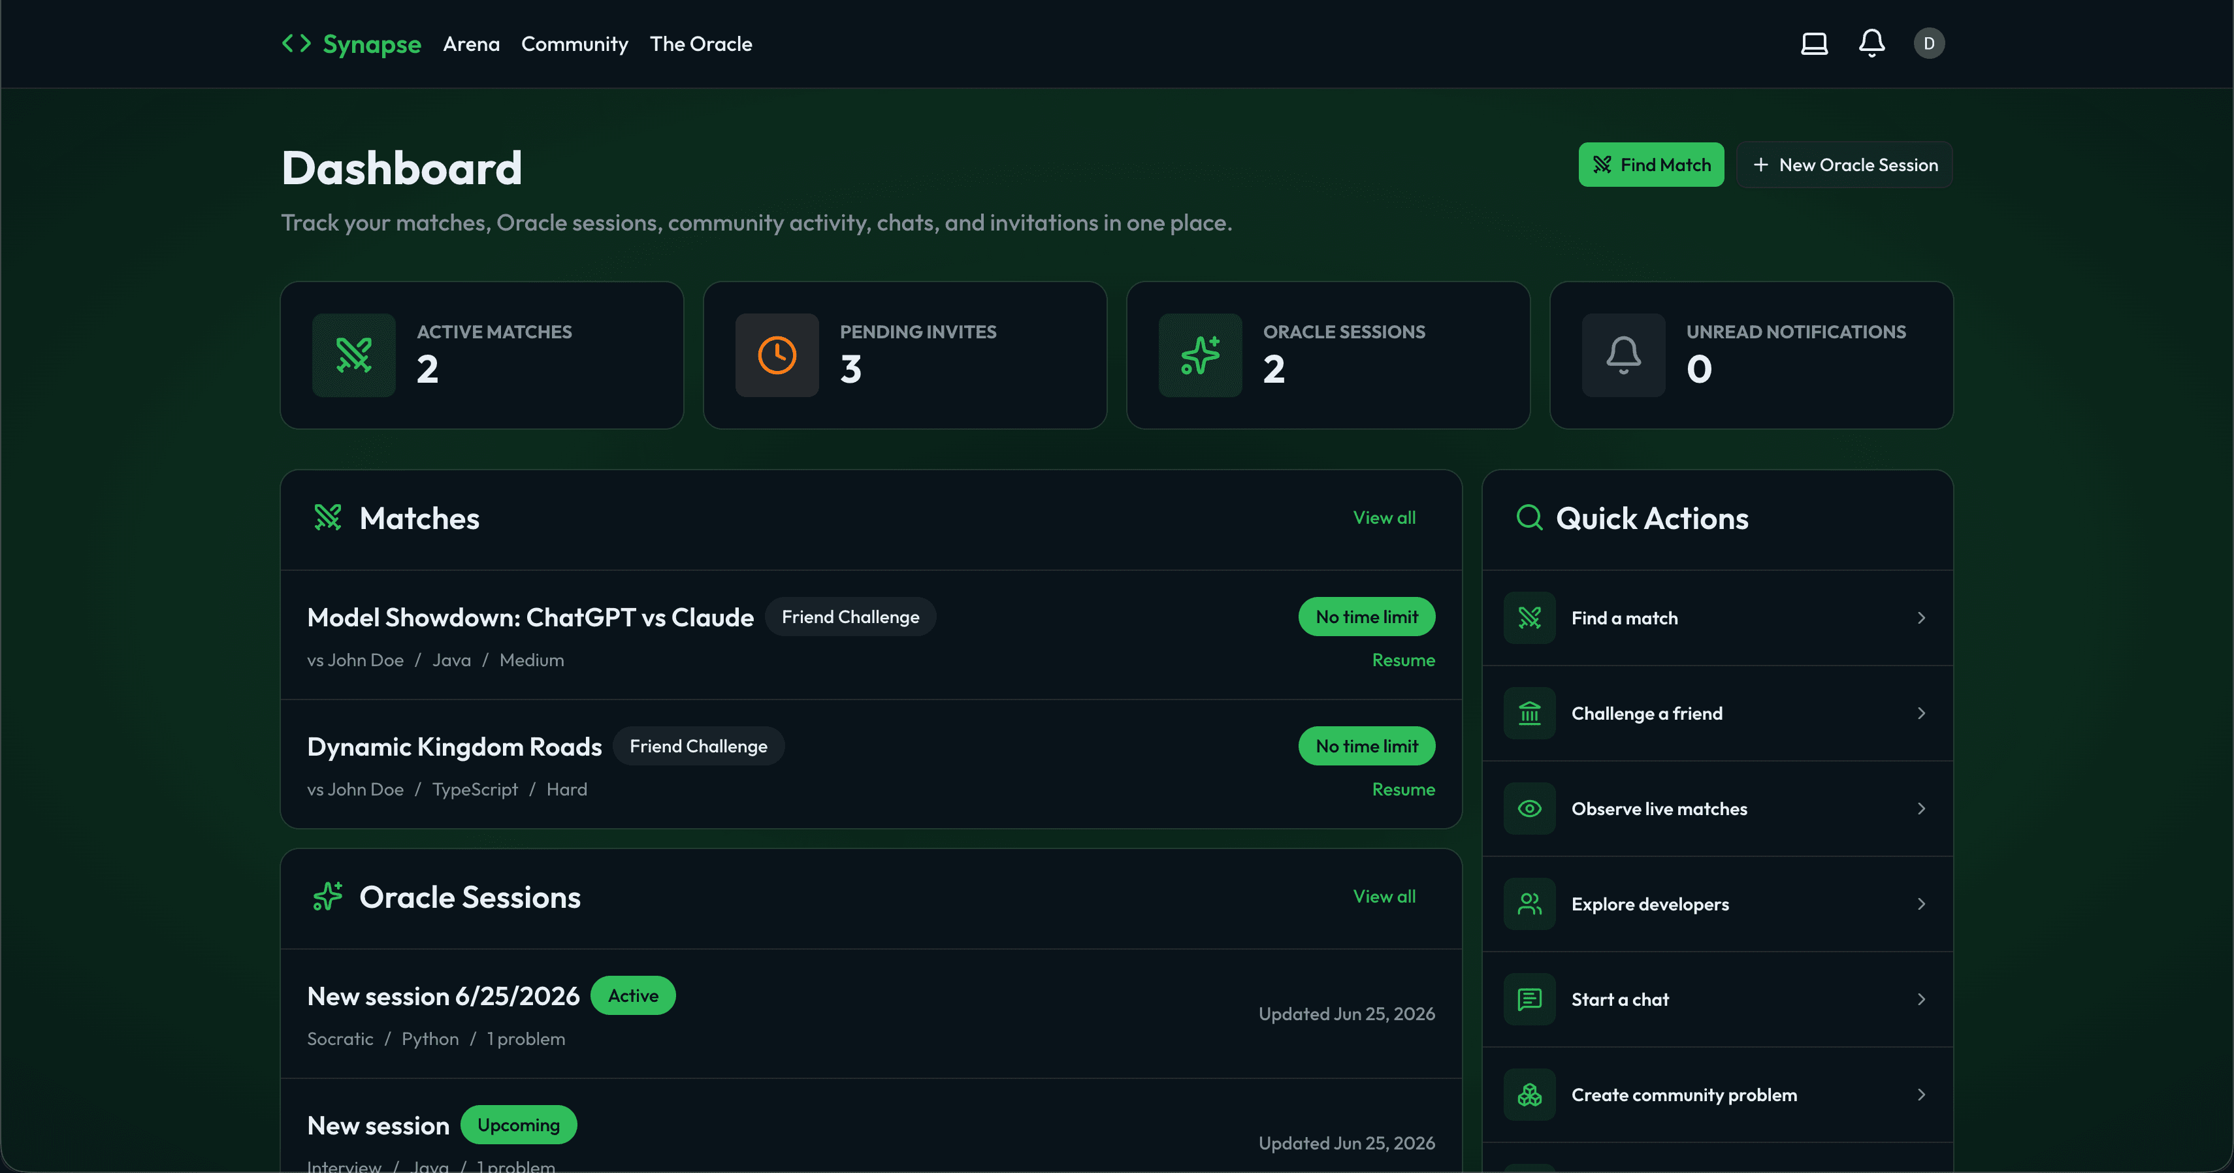Click the orange clock Pending Invites icon
The height and width of the screenshot is (1173, 2234).
(777, 355)
